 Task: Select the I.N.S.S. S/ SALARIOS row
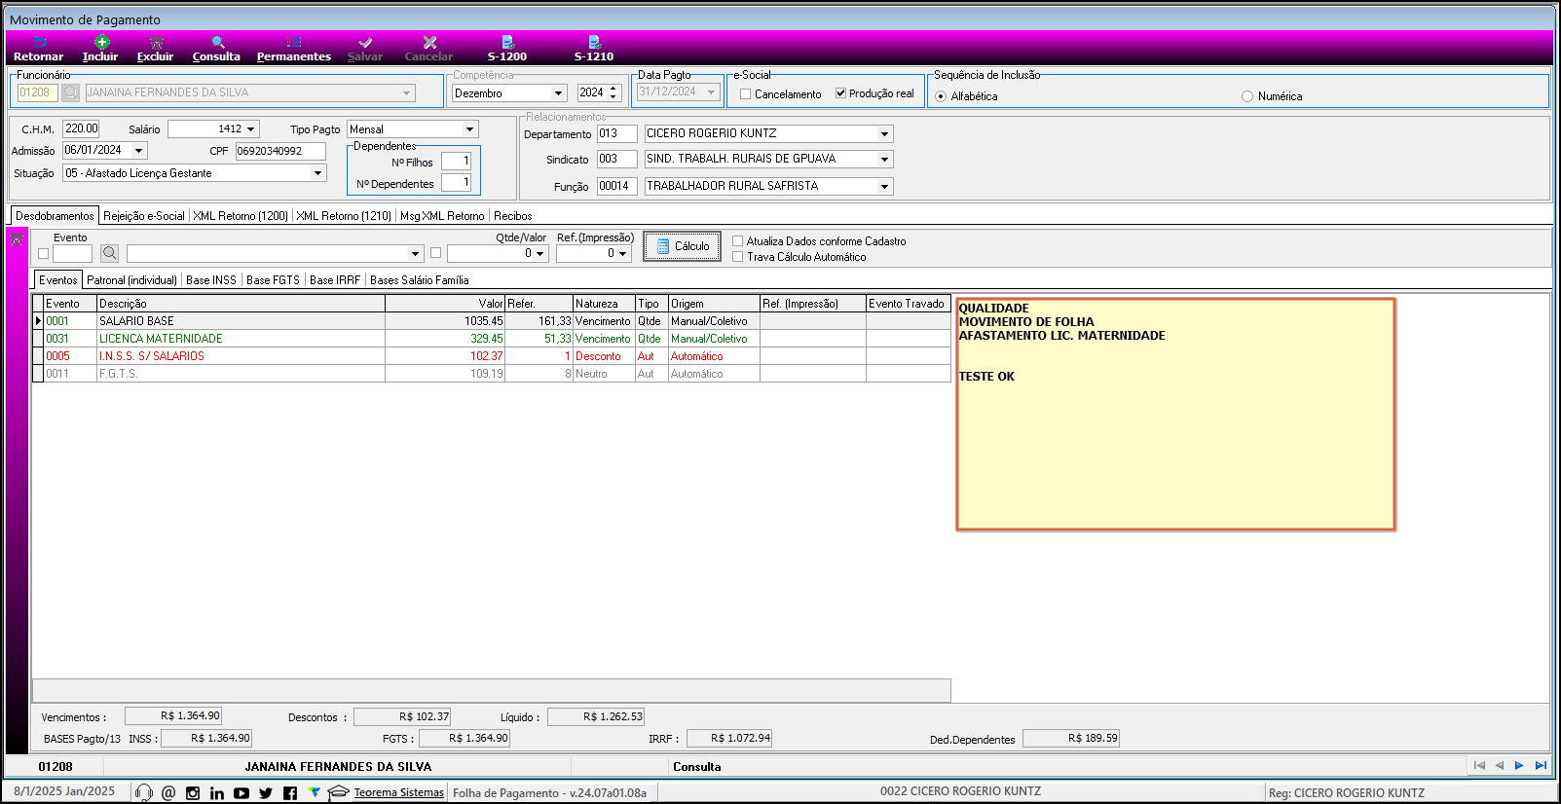point(492,356)
